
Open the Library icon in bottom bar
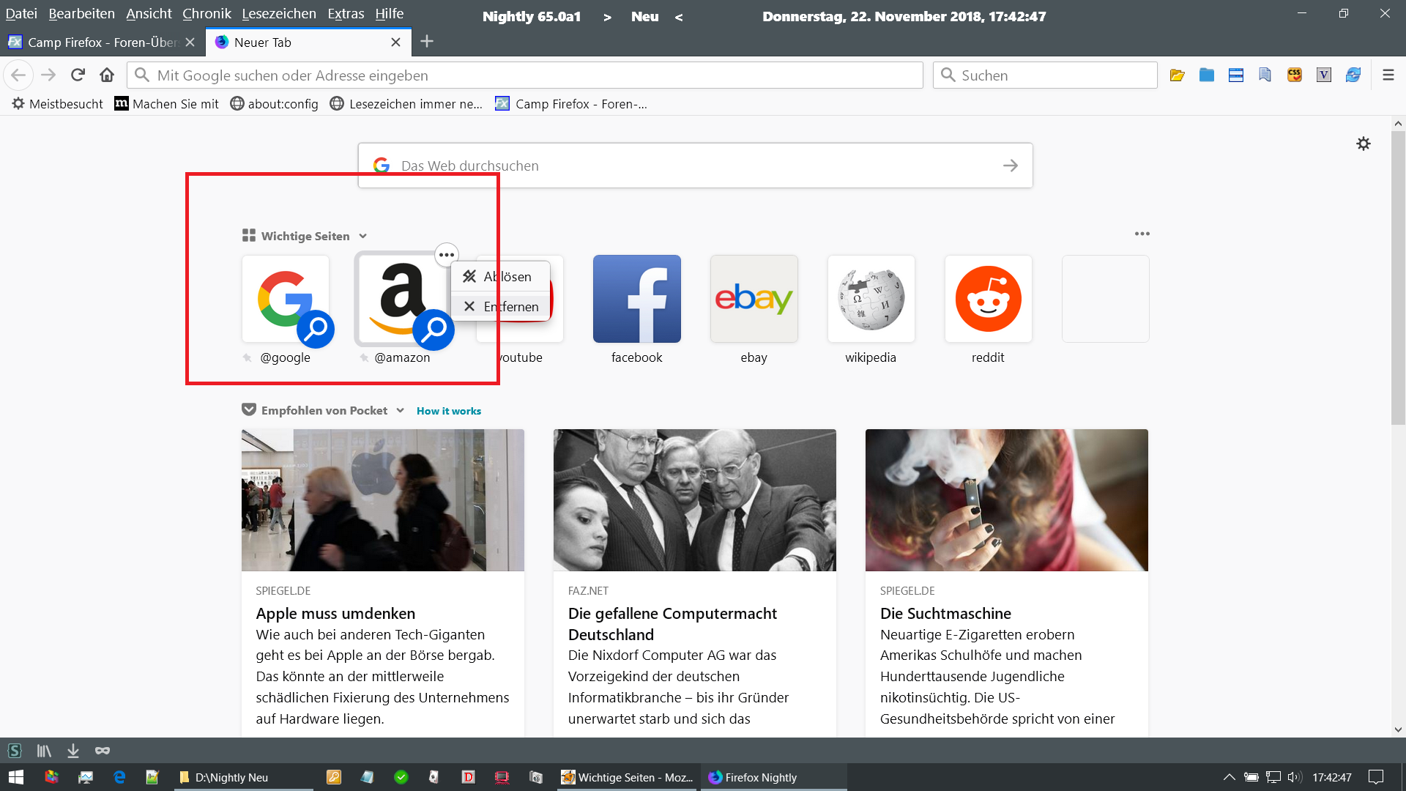pyautogui.click(x=44, y=751)
